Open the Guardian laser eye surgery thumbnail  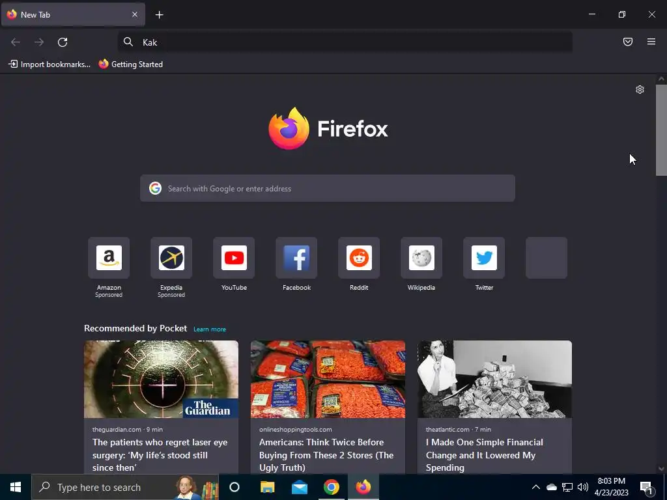point(162,380)
